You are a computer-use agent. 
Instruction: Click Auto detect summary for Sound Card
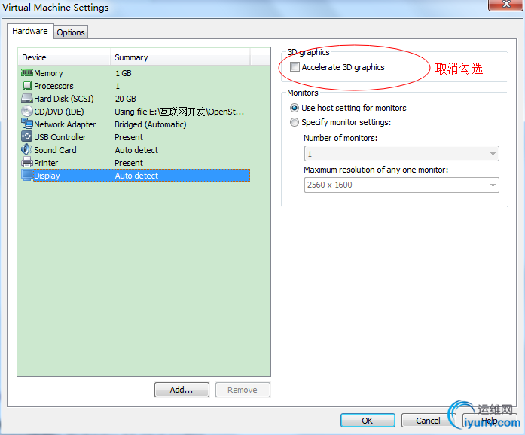(x=136, y=150)
